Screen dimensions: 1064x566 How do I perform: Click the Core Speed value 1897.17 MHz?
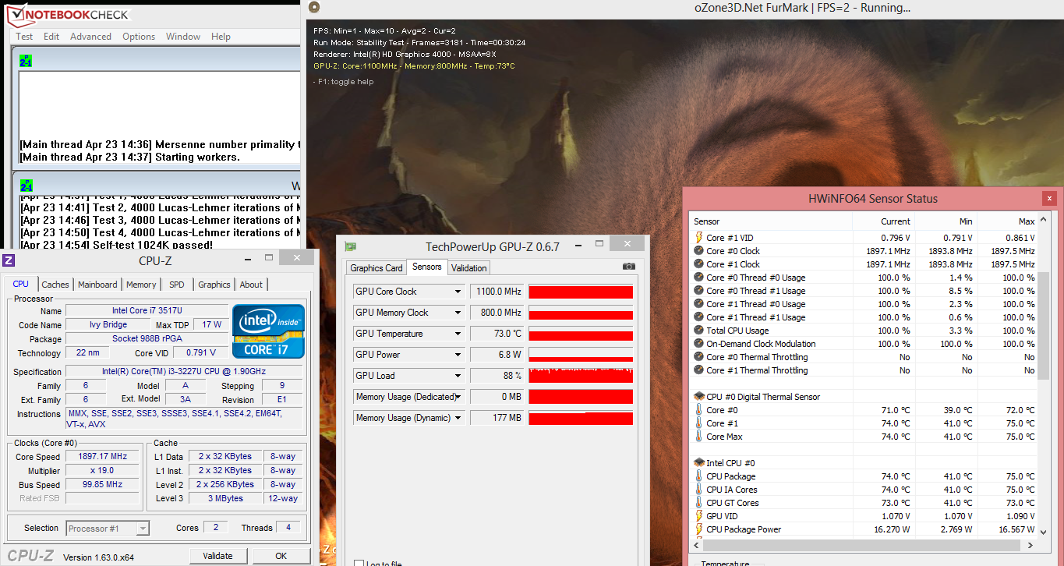pyautogui.click(x=103, y=457)
